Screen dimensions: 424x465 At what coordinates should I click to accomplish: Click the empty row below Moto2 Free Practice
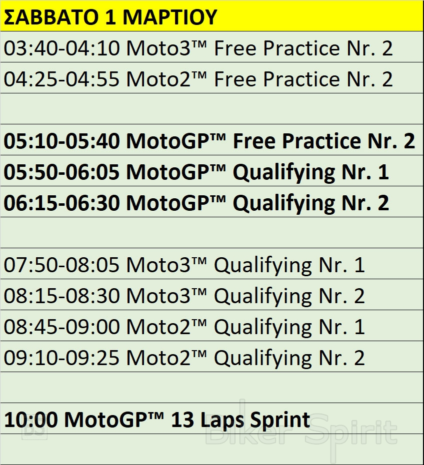(212, 109)
